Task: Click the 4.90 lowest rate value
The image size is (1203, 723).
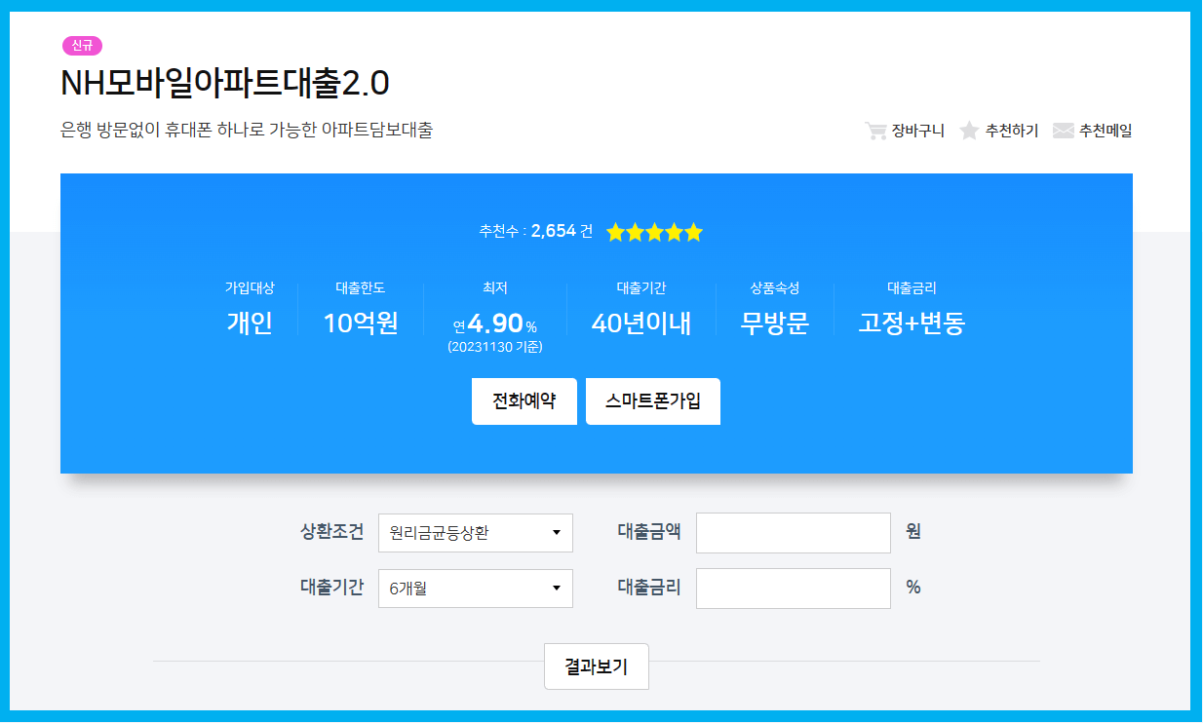Action: pos(495,323)
